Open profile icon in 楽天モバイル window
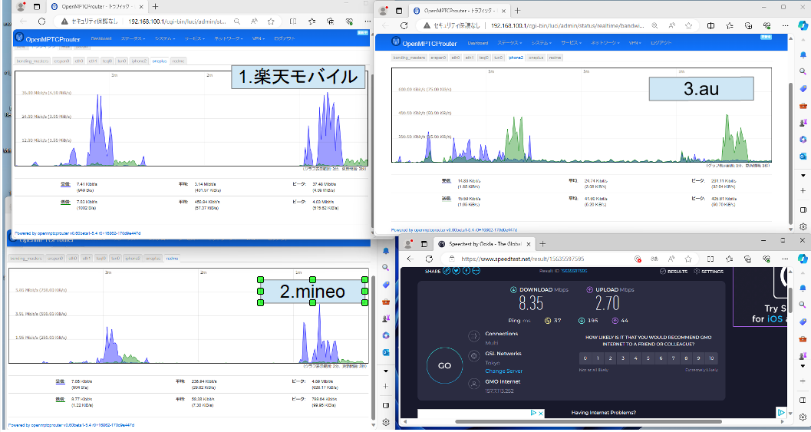The image size is (811, 432). 20,7
